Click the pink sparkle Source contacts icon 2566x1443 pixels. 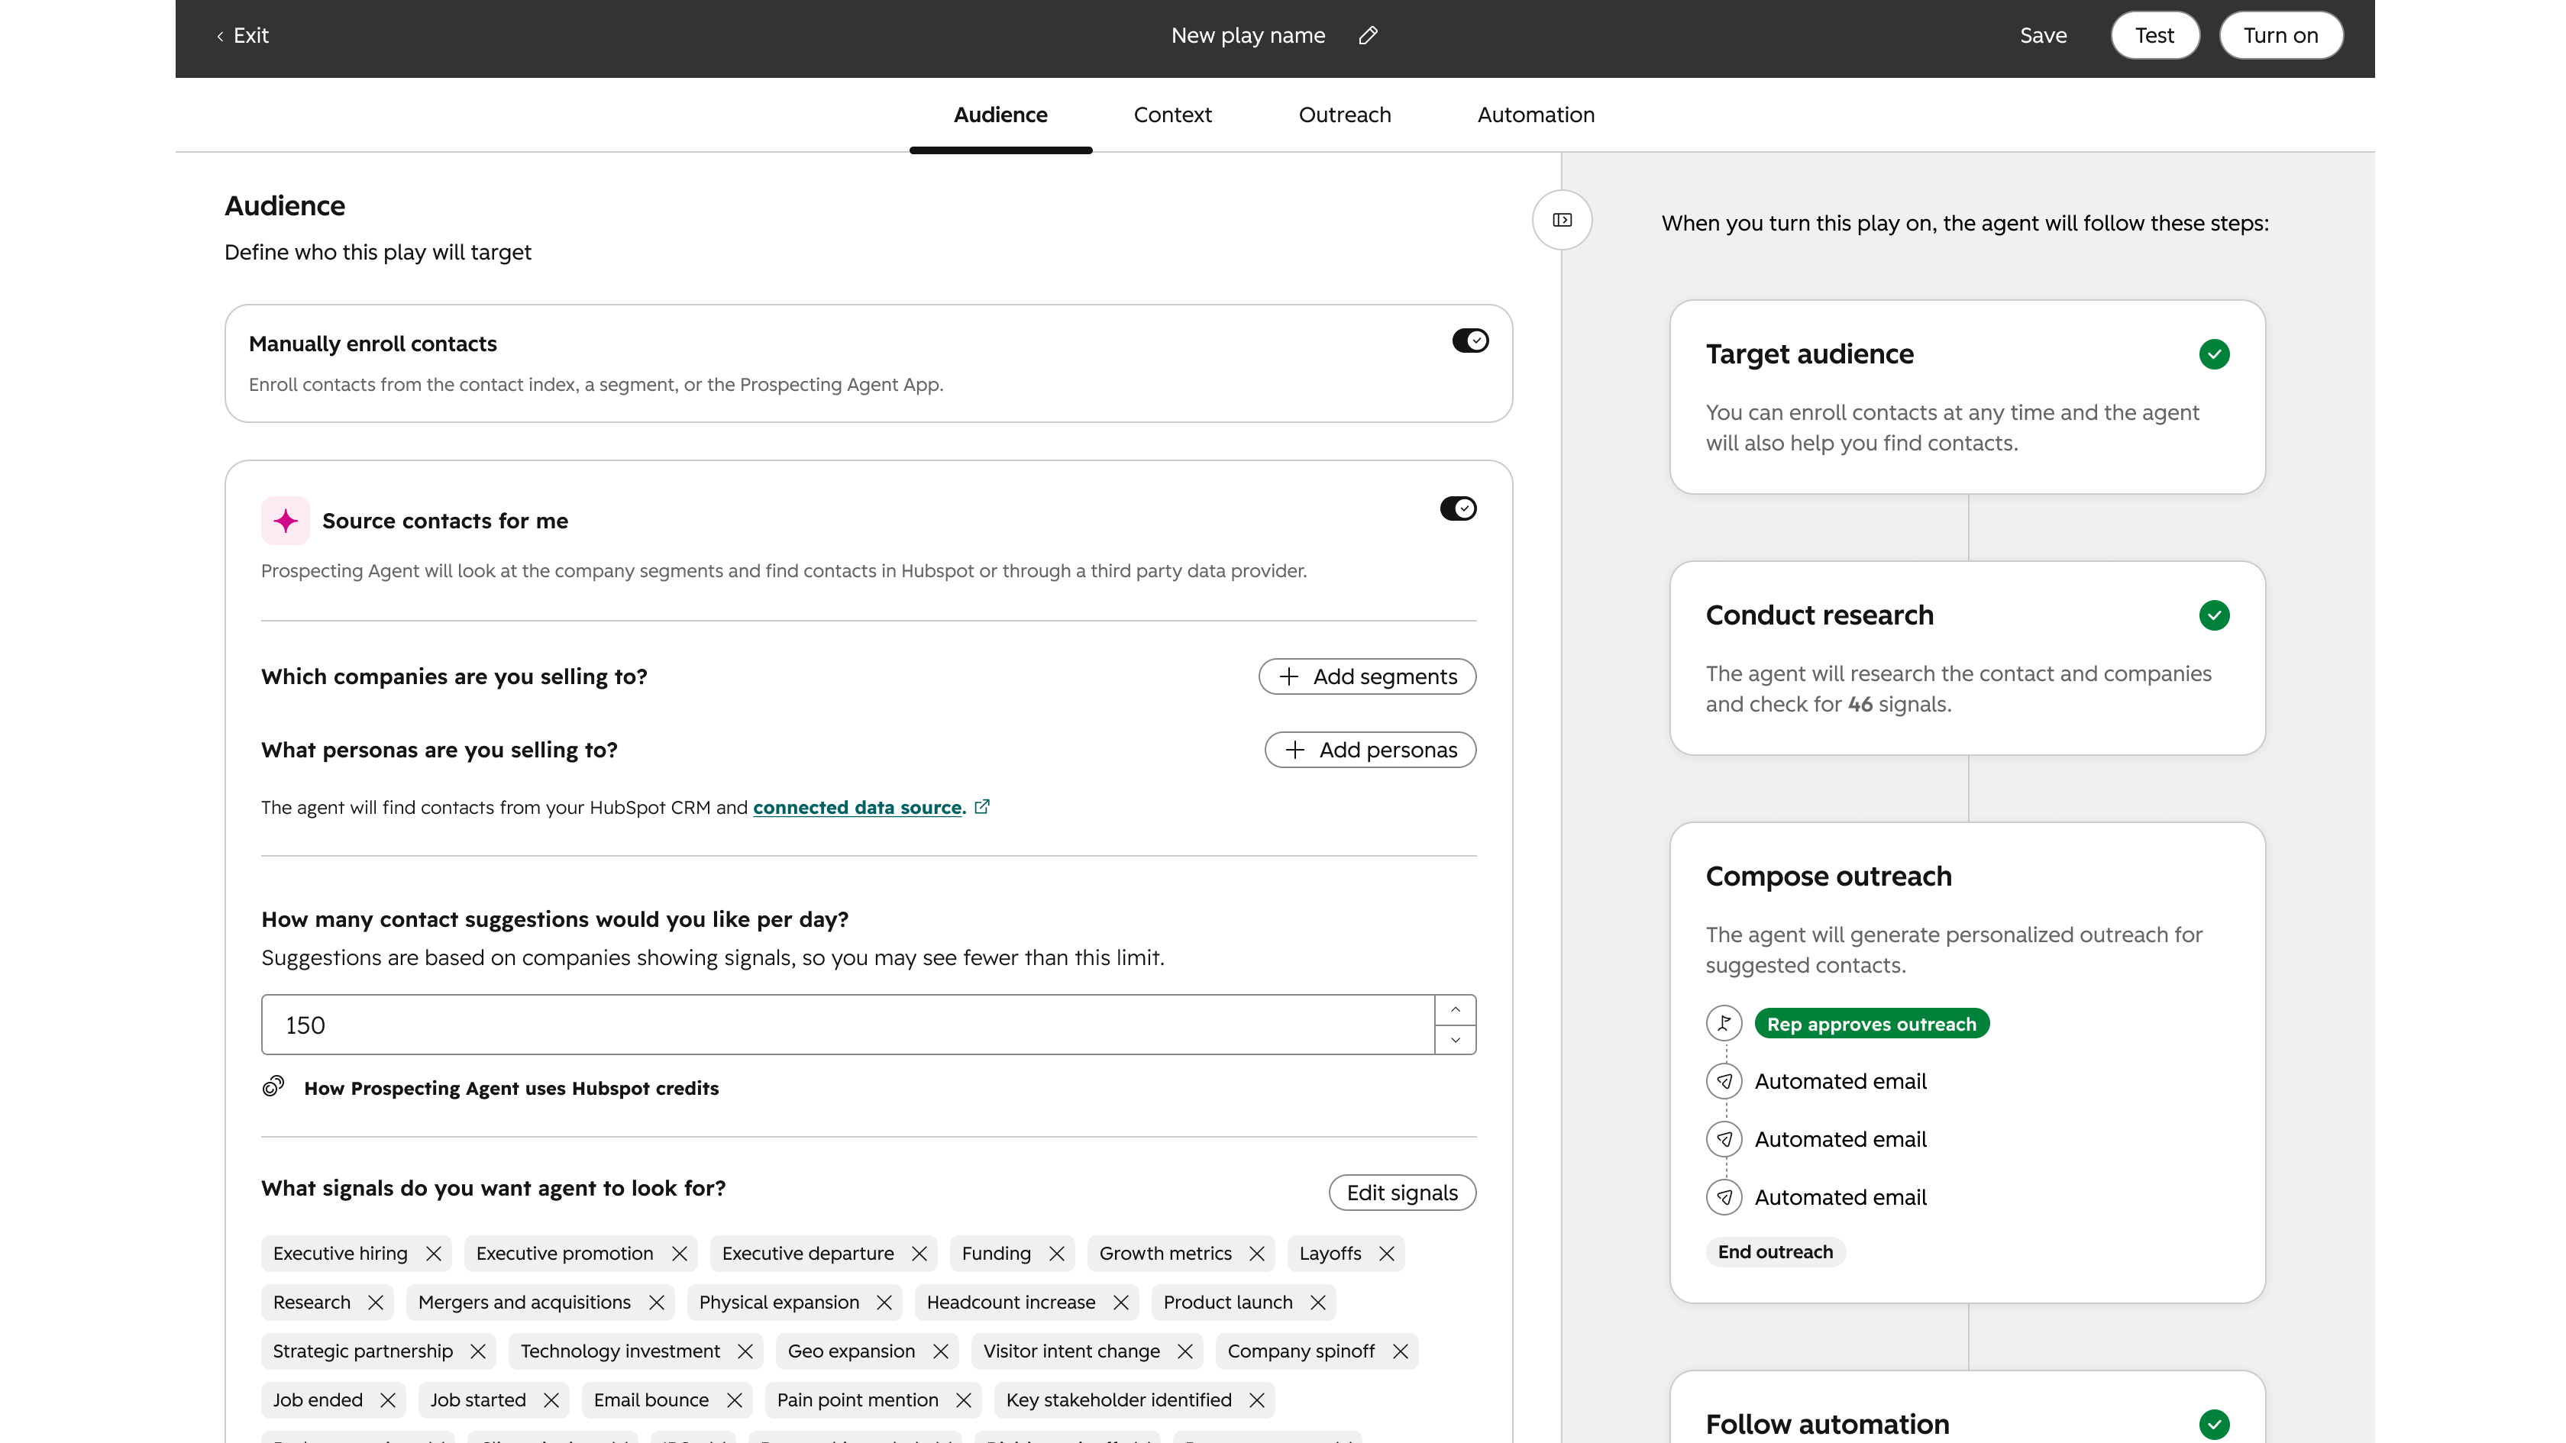[x=286, y=521]
